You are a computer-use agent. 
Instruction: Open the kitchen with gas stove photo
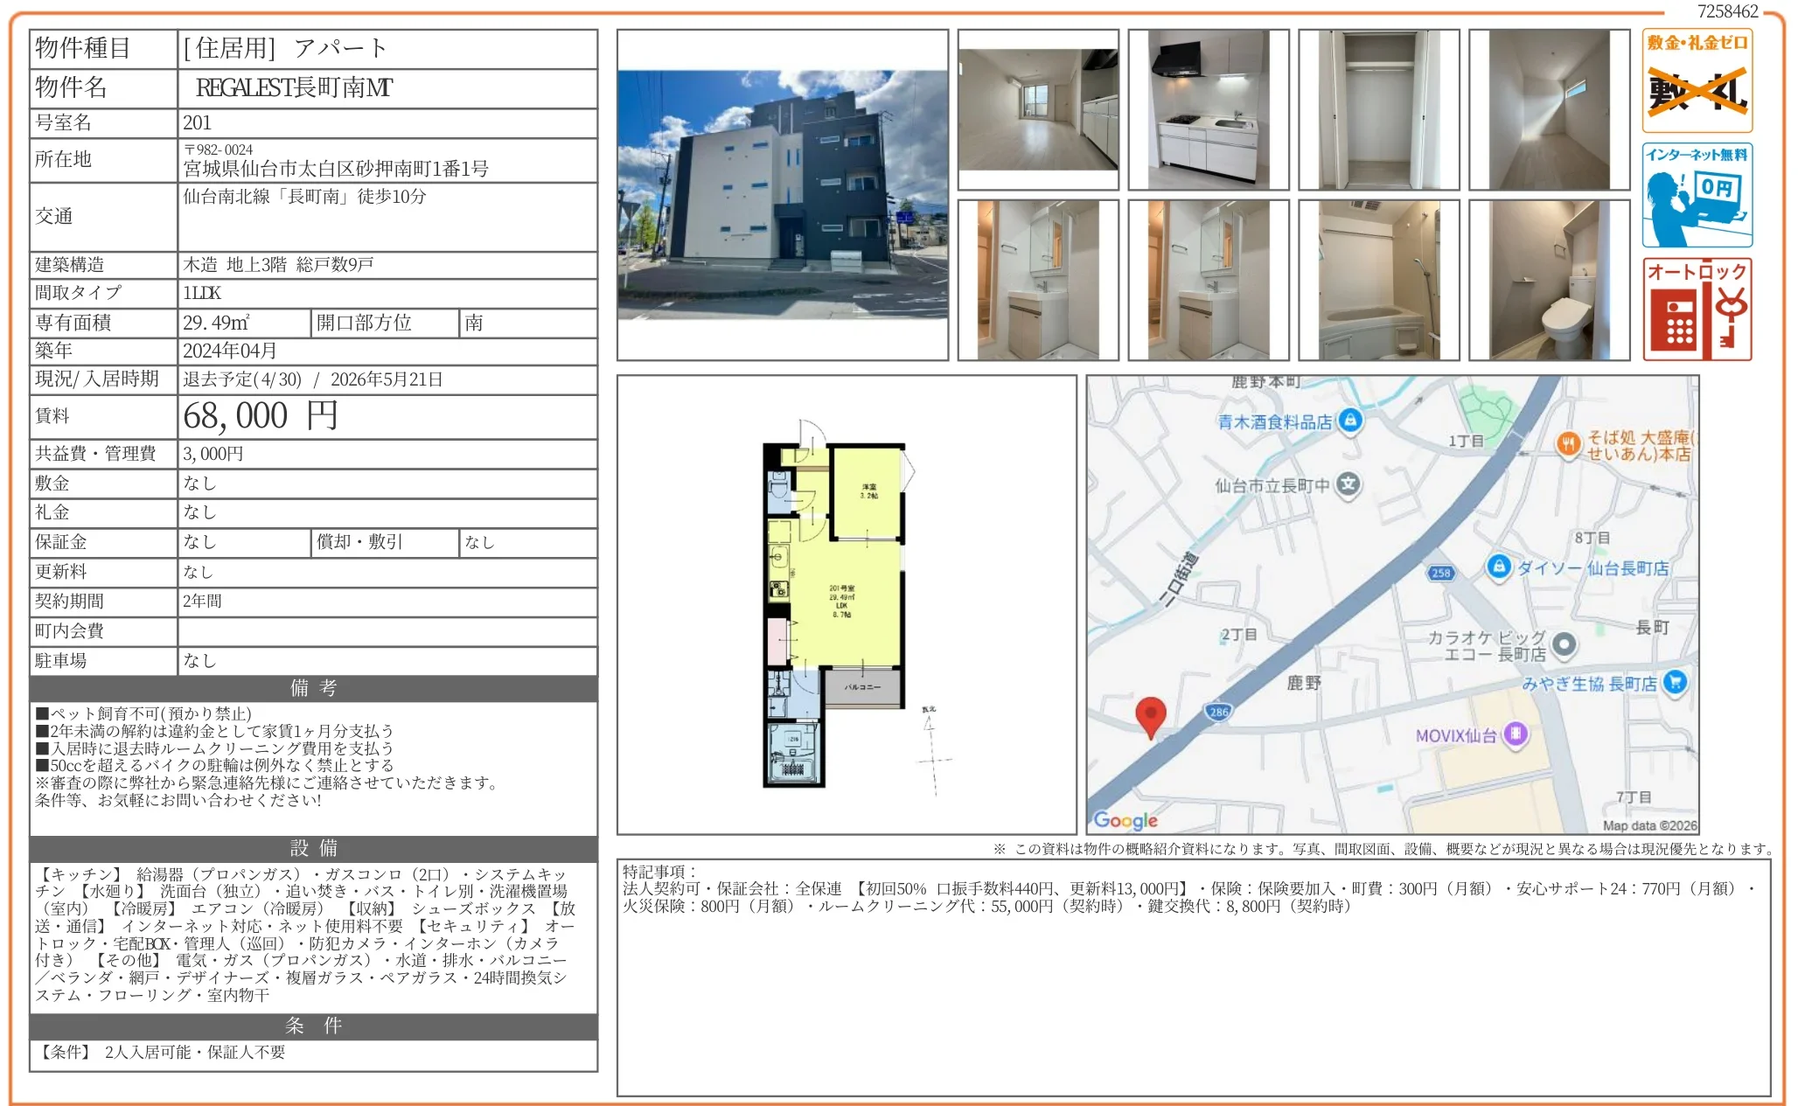pos(1209,109)
